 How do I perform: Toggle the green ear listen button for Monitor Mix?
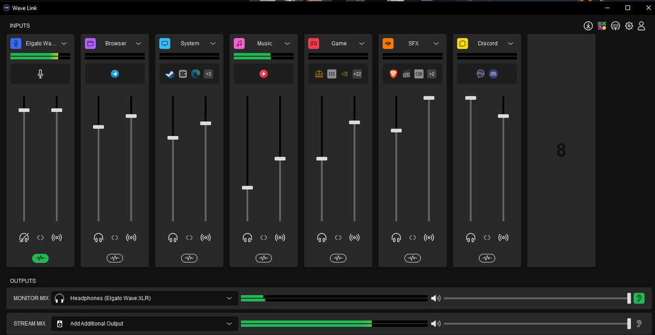tap(639, 298)
